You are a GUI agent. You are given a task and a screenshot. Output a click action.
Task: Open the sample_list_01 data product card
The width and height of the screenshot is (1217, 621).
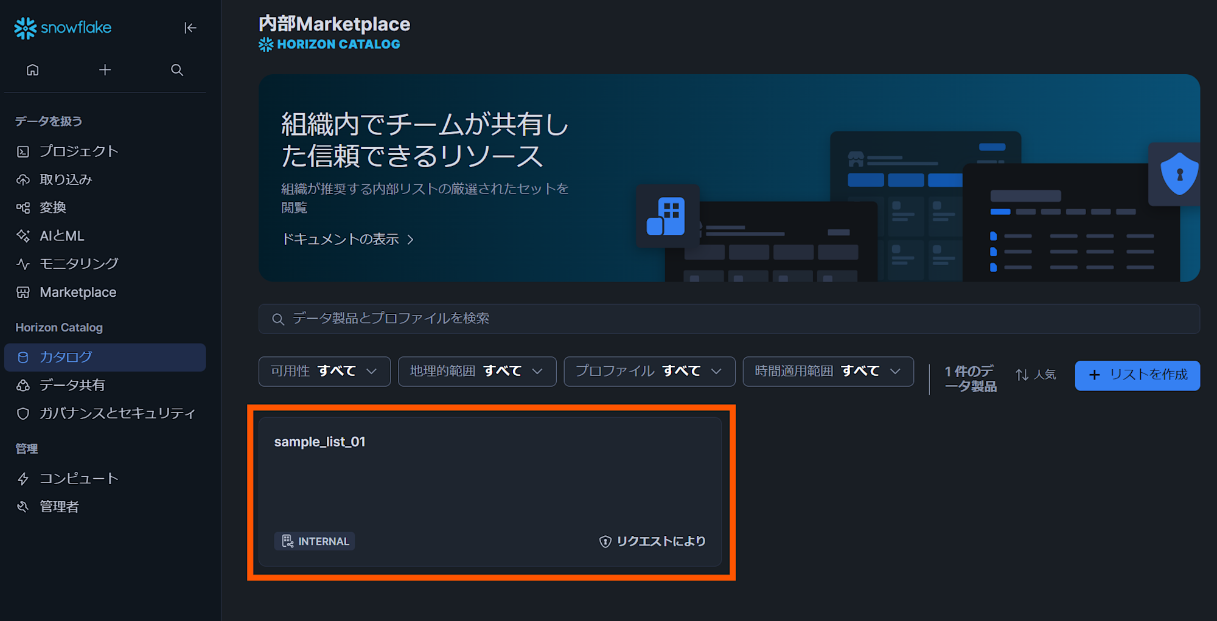[x=490, y=490]
